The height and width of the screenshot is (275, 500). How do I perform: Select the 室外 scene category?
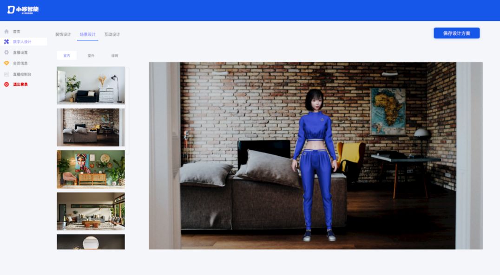click(91, 55)
